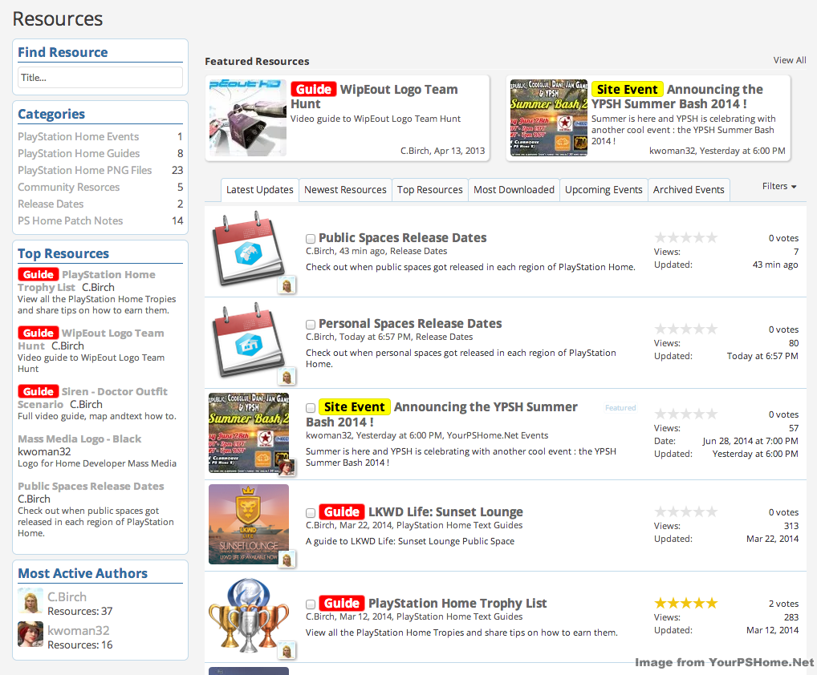
Task: Open the Summer Bash poster in the resource list
Action: coord(249,433)
